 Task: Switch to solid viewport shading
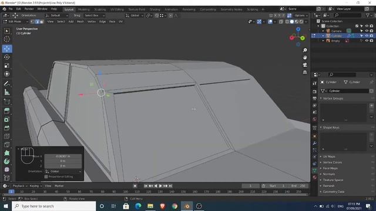292,22
